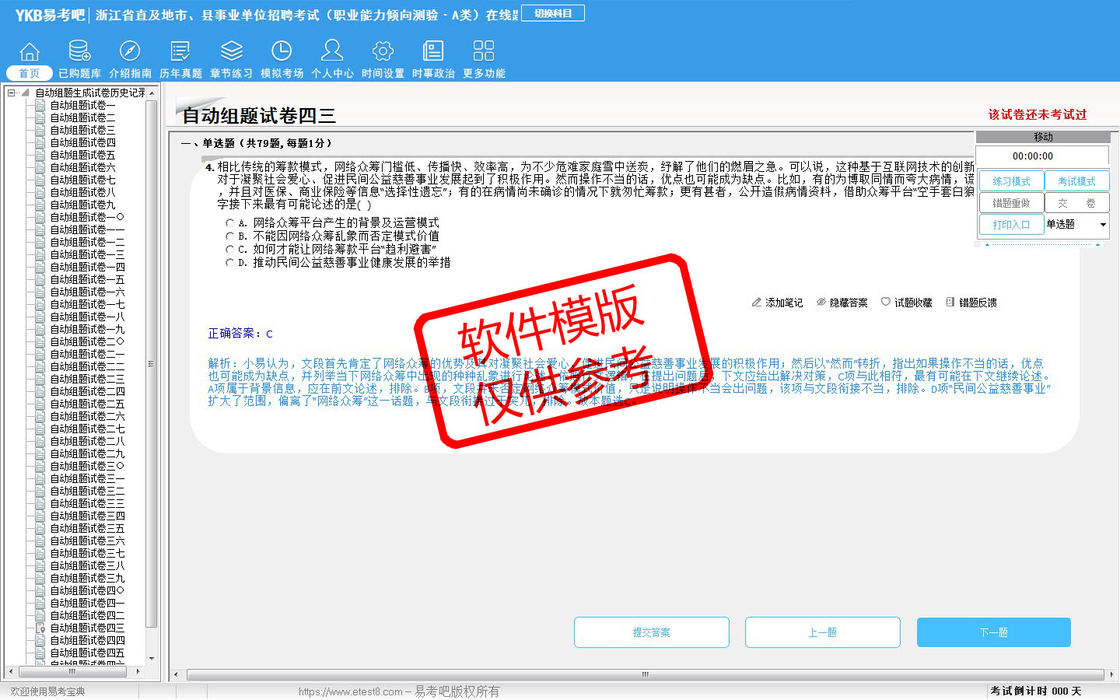The width and height of the screenshot is (1120, 700).
Task: Open 个人中心 user icon
Action: coord(332,52)
